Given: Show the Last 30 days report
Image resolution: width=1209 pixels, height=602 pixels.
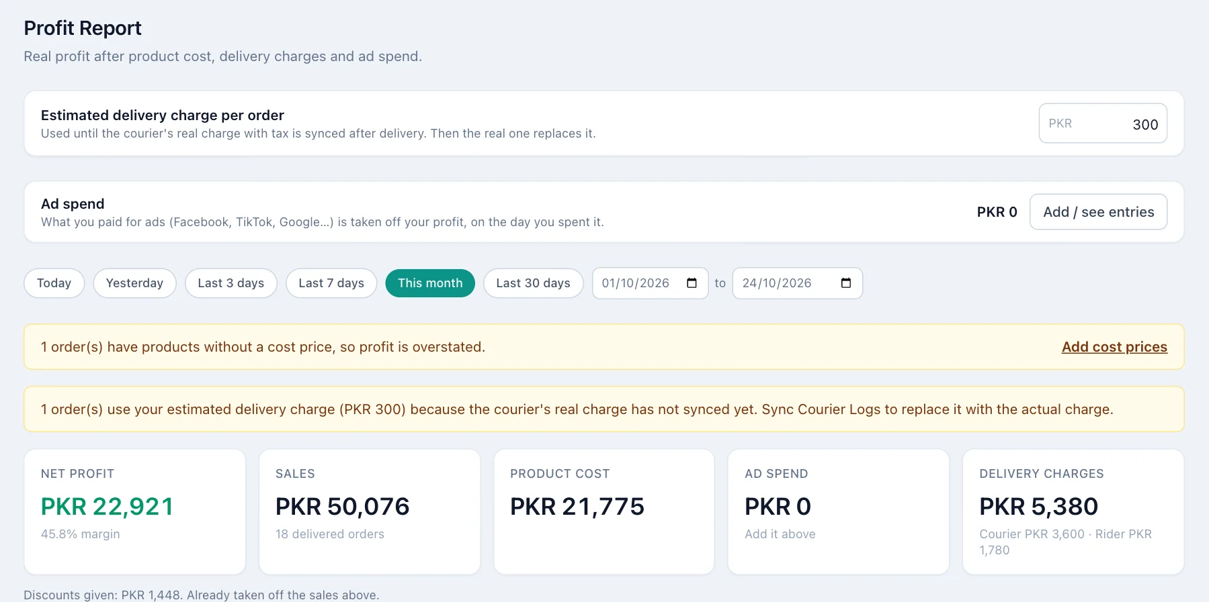Looking at the screenshot, I should pos(533,283).
